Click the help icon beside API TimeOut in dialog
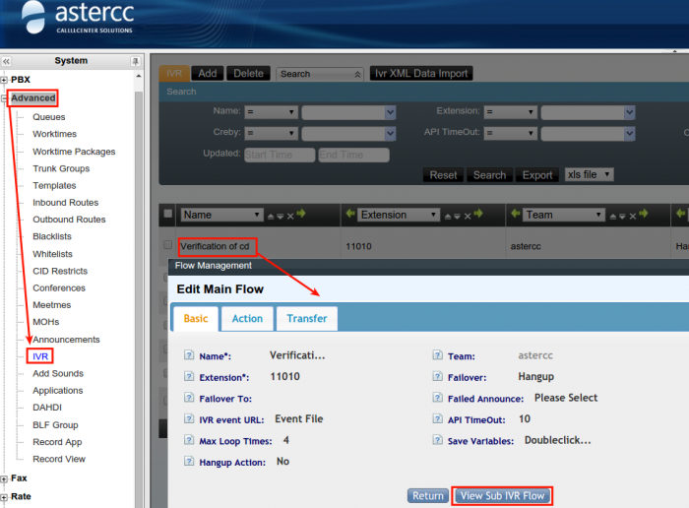The width and height of the screenshot is (689, 508). click(x=437, y=419)
